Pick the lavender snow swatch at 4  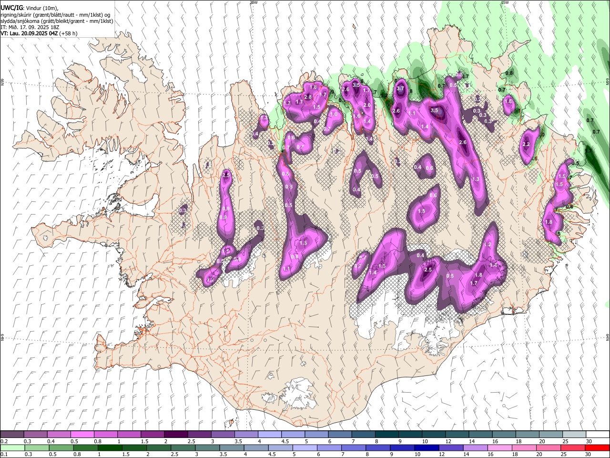coord(269,434)
